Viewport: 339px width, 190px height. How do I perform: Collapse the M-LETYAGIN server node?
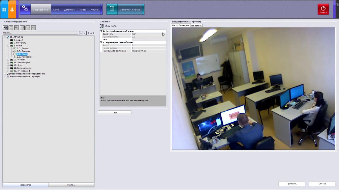(5, 37)
